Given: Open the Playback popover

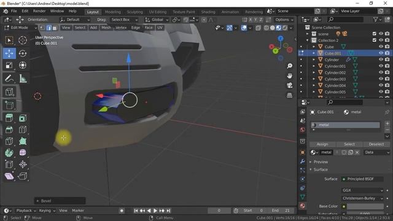Looking at the screenshot, I should pos(26,211).
